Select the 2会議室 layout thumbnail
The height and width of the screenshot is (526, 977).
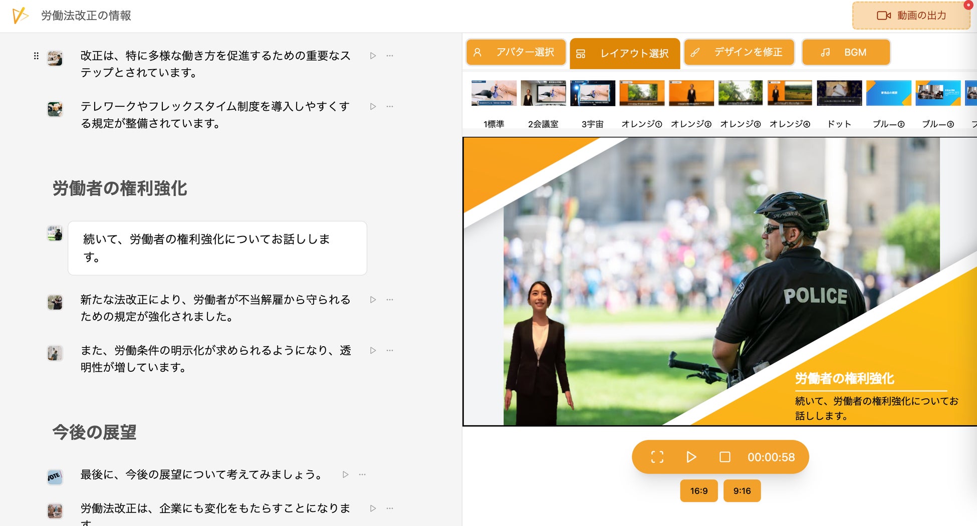pyautogui.click(x=543, y=93)
